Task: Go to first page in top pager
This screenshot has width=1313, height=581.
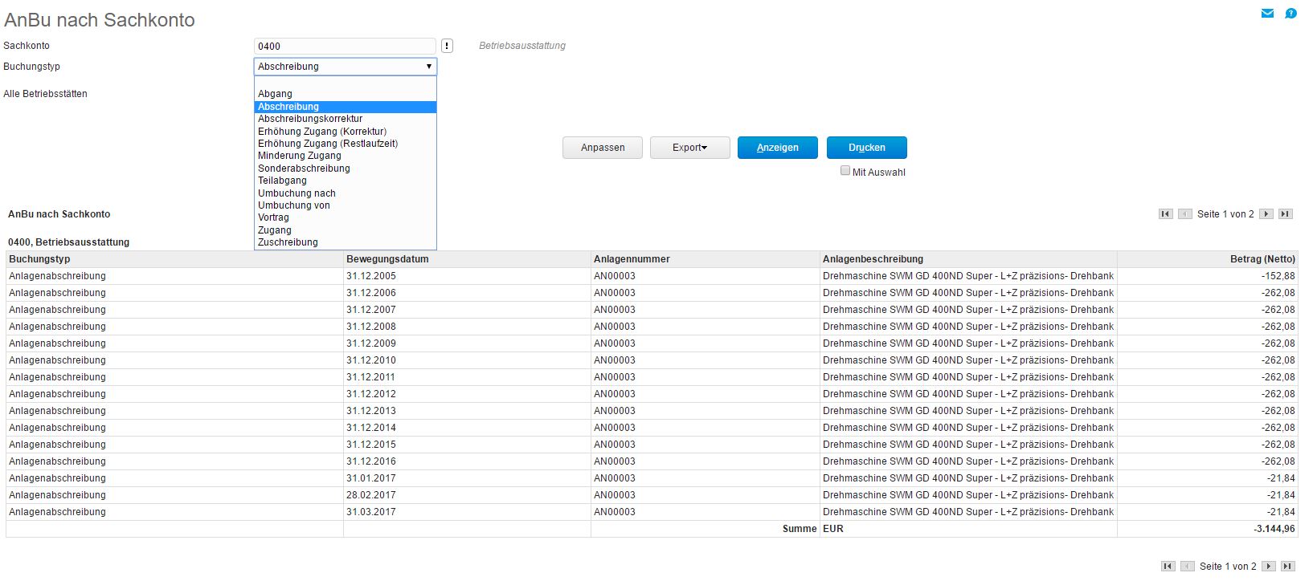Action: pyautogui.click(x=1166, y=214)
